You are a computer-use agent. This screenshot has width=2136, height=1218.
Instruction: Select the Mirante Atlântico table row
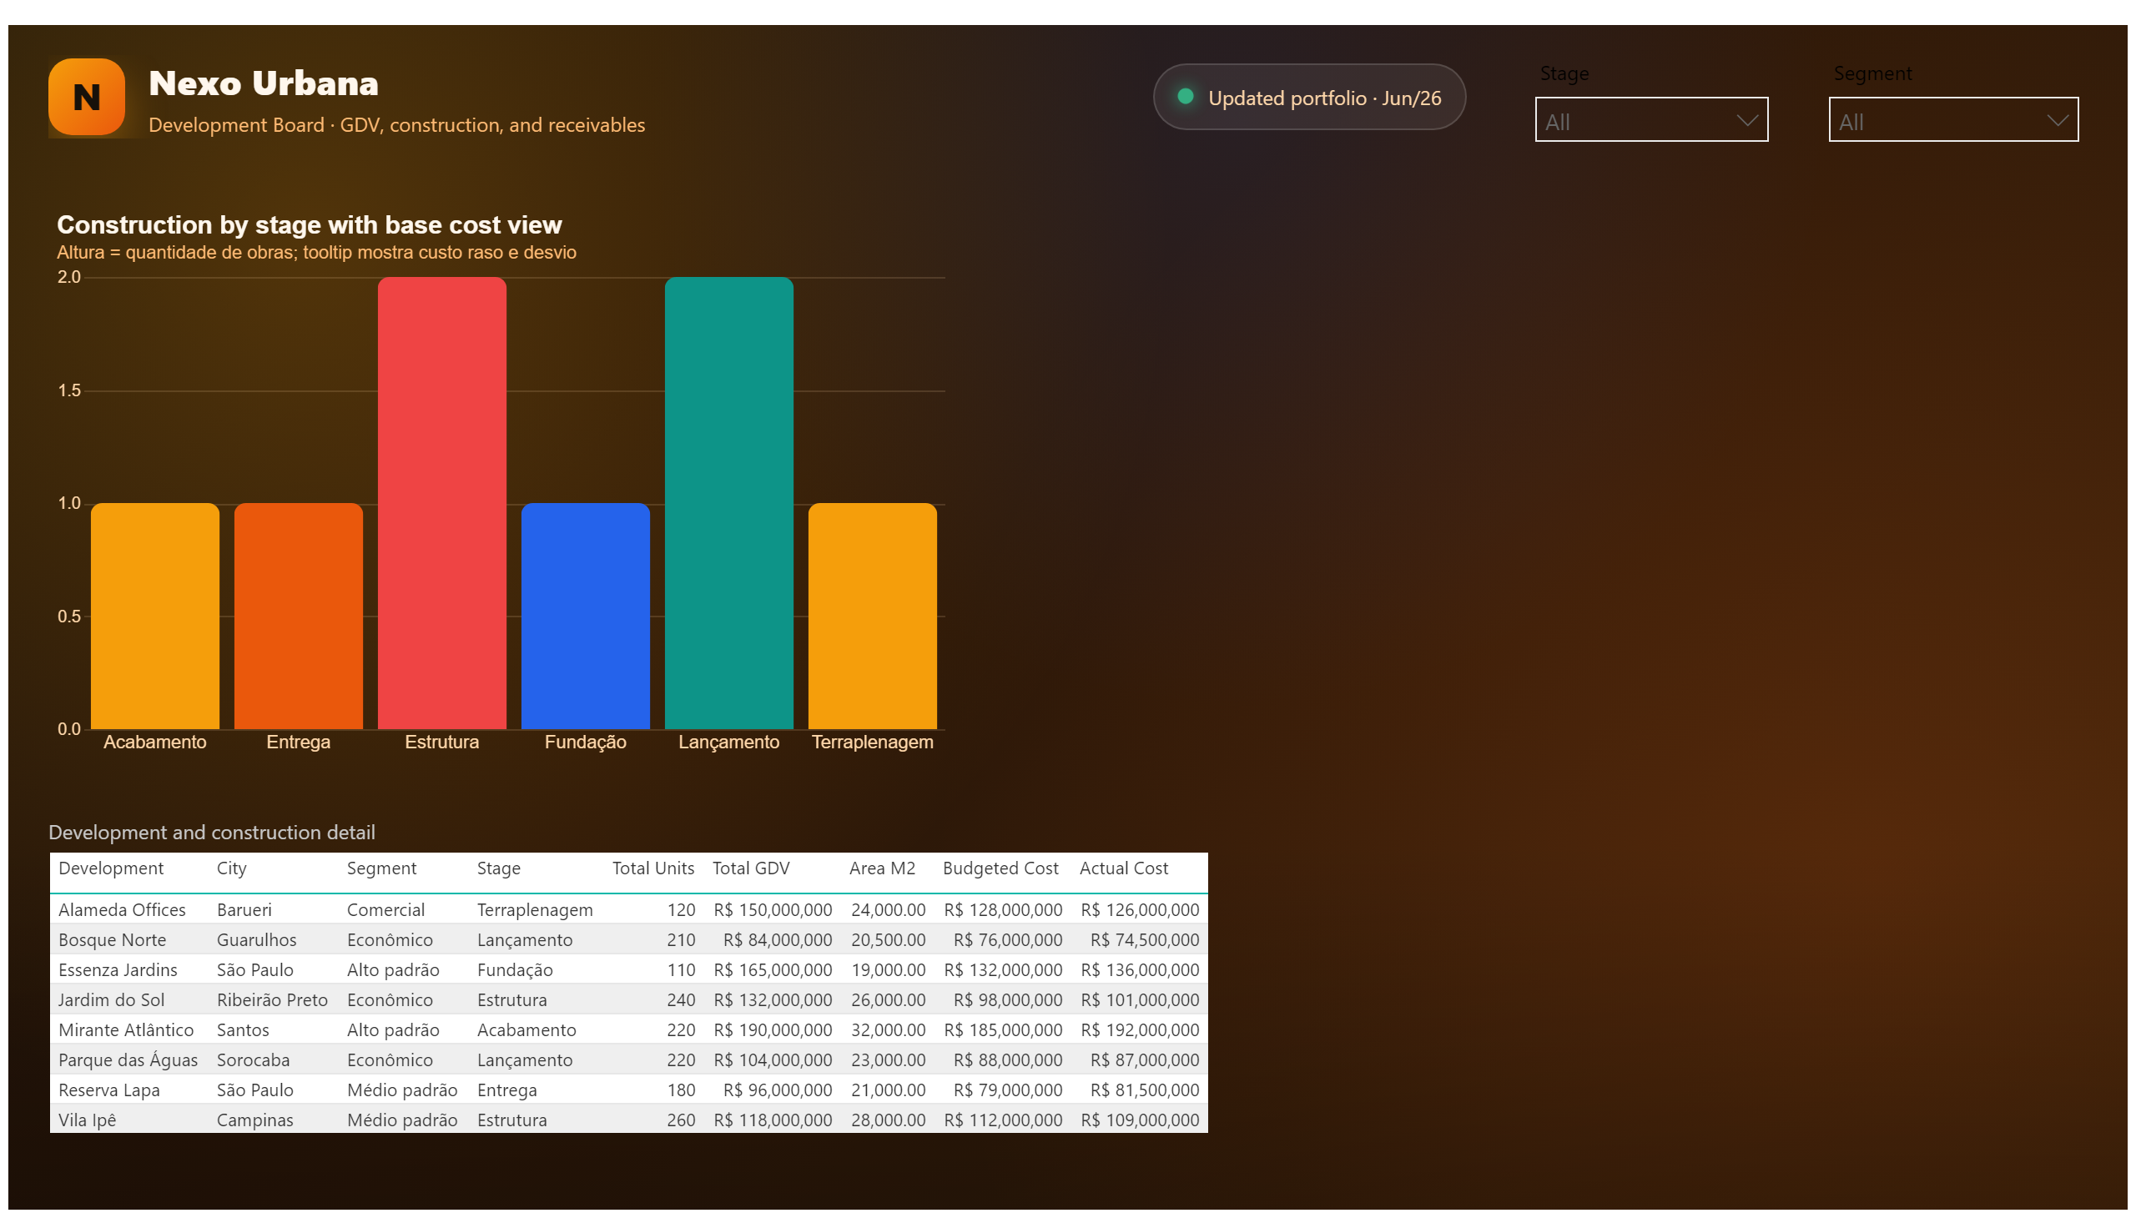(628, 1029)
